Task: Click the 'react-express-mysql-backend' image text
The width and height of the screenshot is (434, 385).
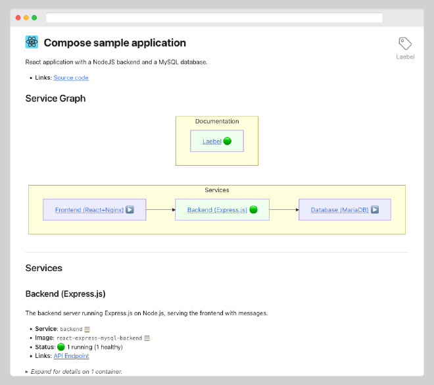Action: click(99, 338)
